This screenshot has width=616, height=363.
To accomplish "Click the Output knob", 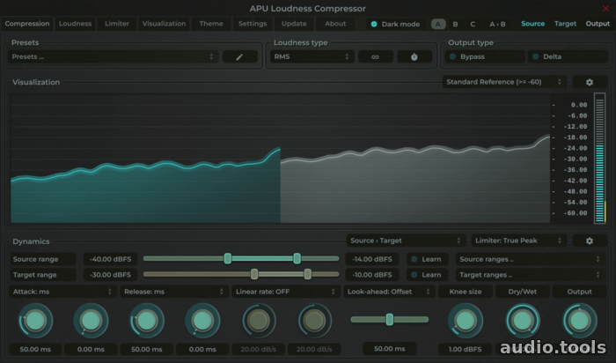I will (579, 321).
